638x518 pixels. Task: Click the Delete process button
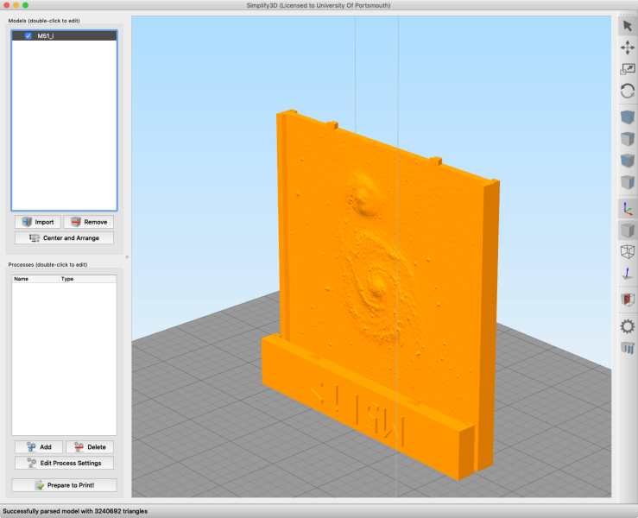(x=90, y=447)
